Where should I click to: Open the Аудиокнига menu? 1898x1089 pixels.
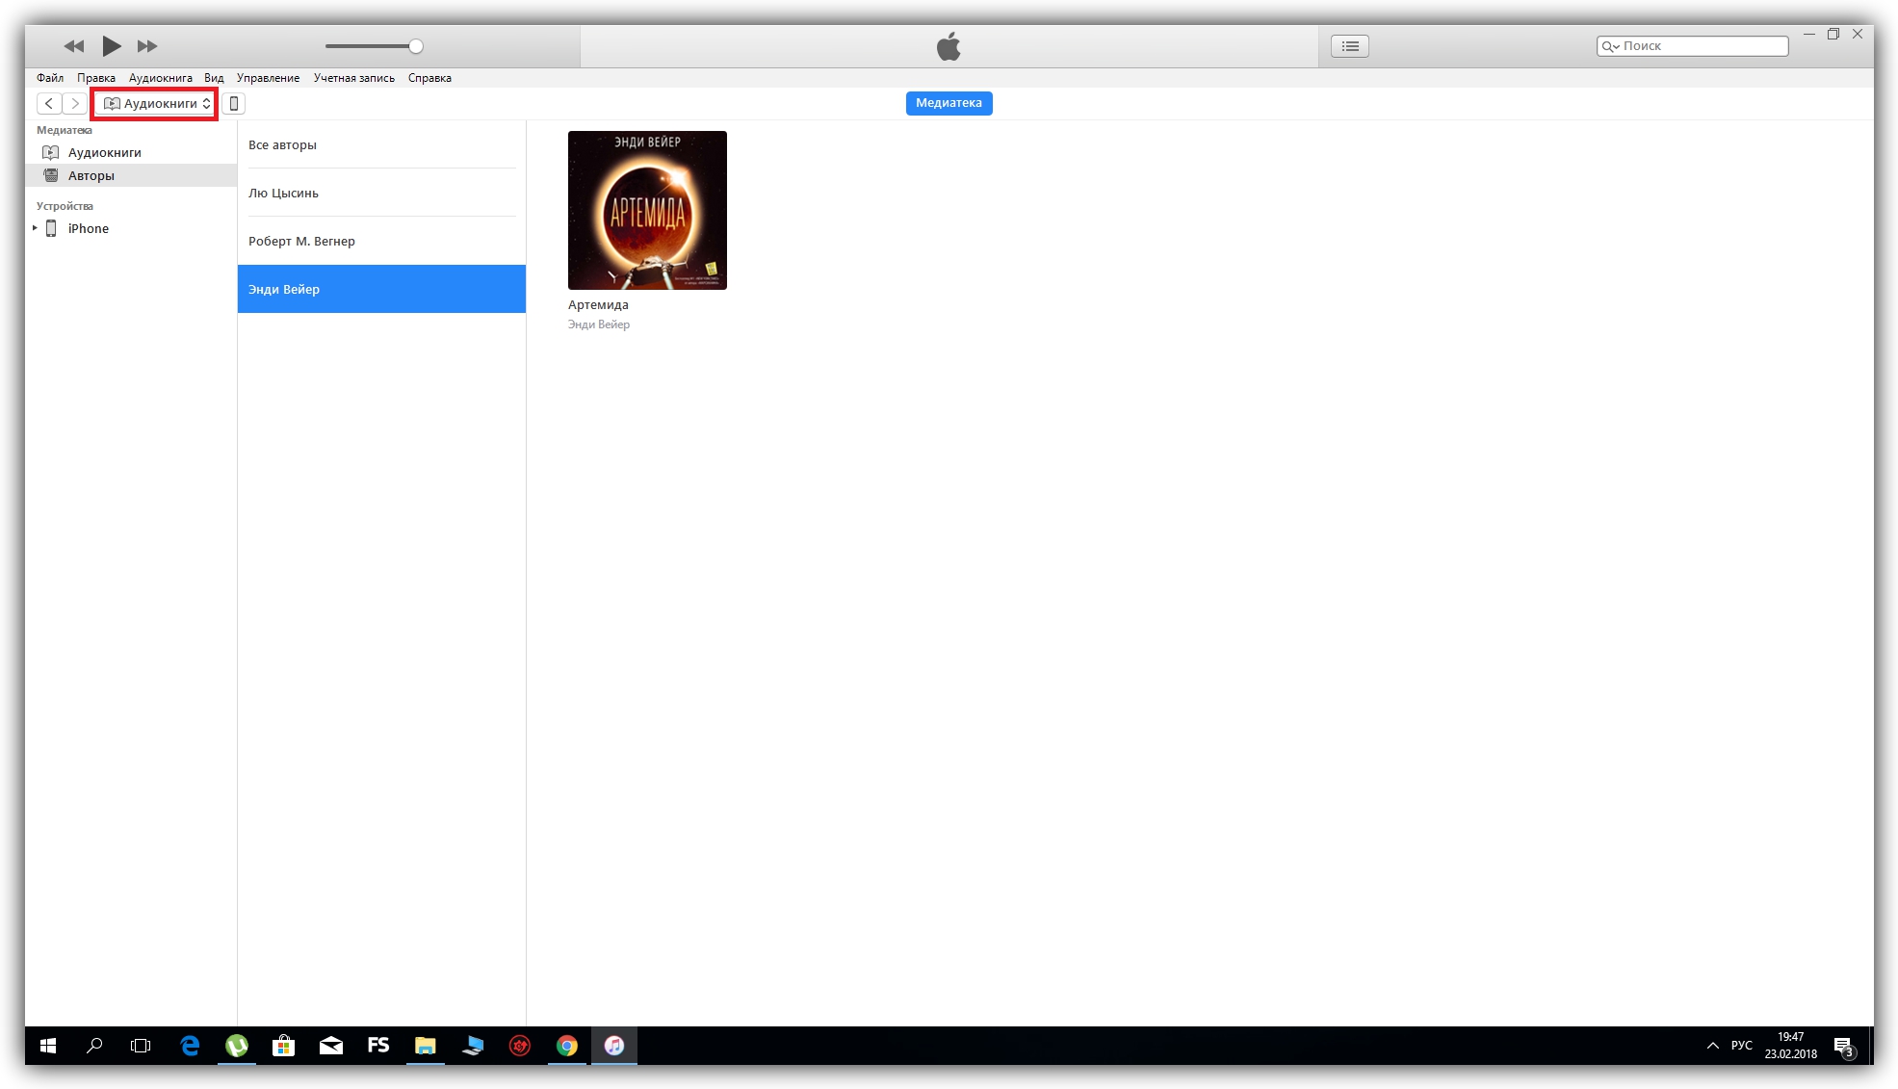161,78
